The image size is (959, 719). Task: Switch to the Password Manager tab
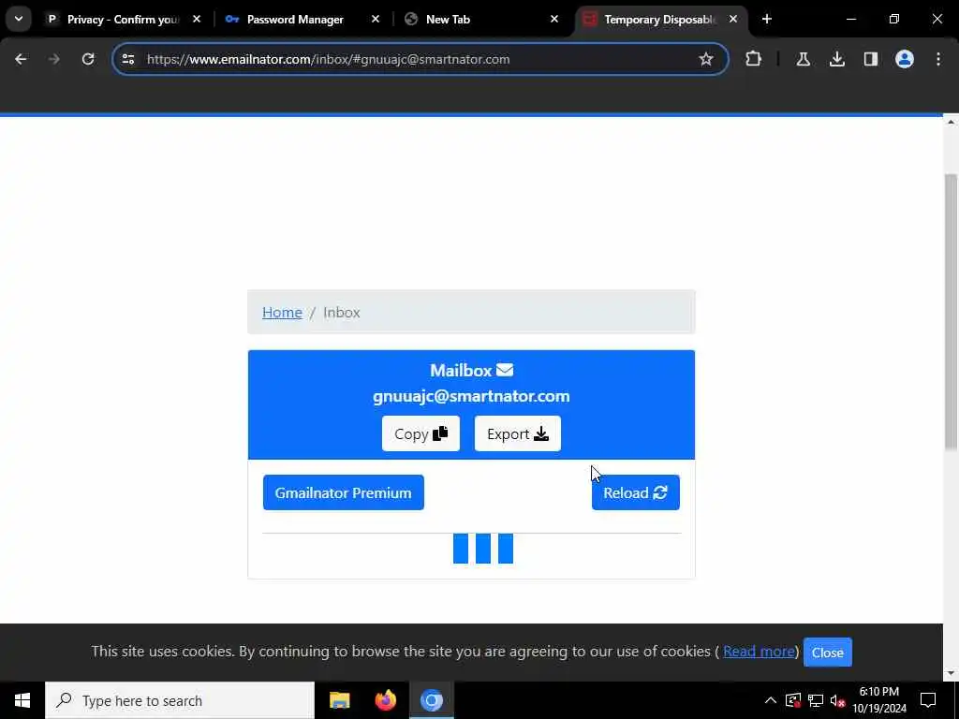[x=295, y=20]
